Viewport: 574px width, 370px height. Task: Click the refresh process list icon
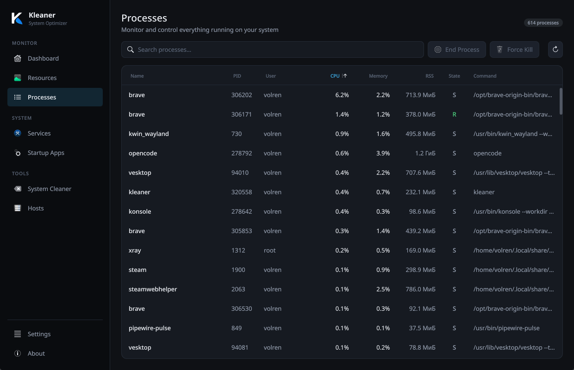pyautogui.click(x=555, y=49)
